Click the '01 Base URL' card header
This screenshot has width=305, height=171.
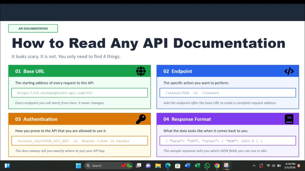(x=80, y=71)
